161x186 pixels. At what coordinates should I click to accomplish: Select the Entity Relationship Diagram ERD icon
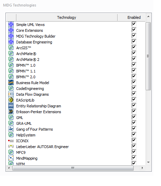[x=11, y=106]
